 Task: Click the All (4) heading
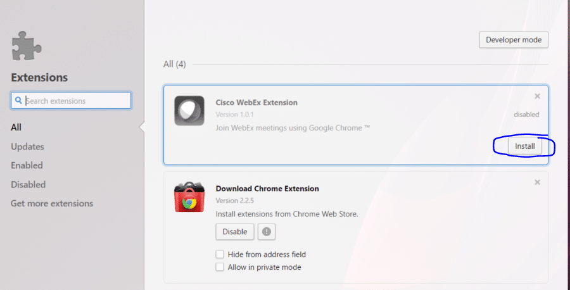point(175,65)
